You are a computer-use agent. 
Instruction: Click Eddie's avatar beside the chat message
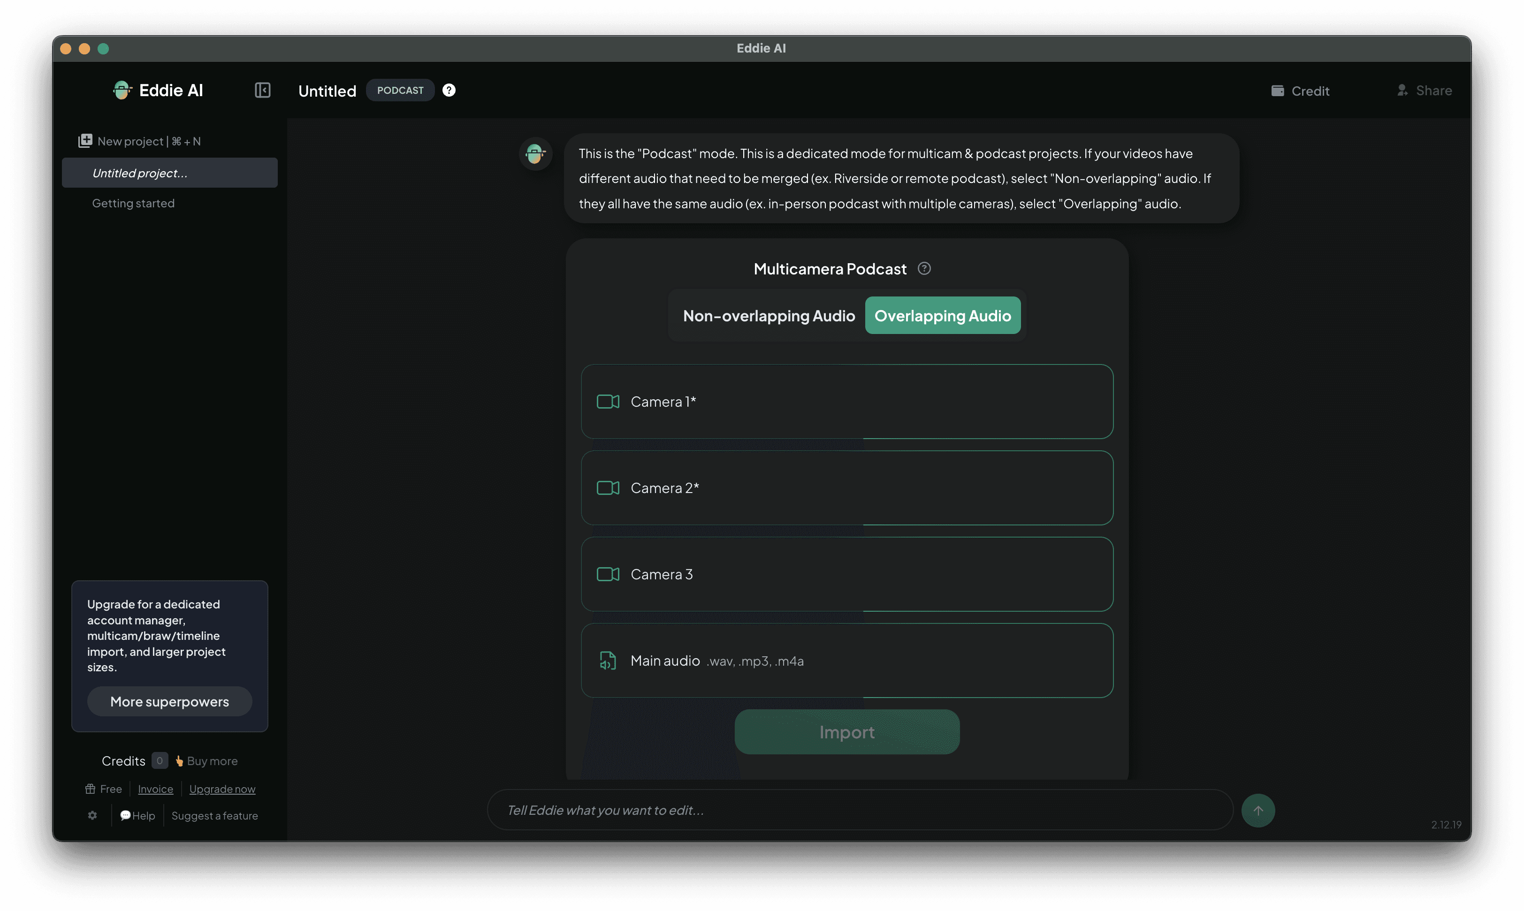pyautogui.click(x=535, y=153)
